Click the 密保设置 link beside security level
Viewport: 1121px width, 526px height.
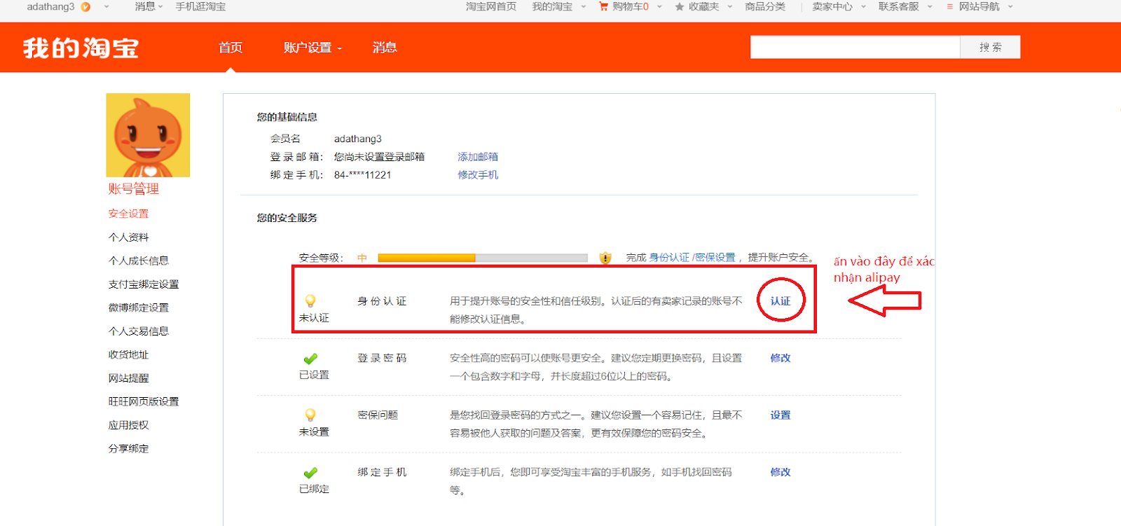coord(715,258)
